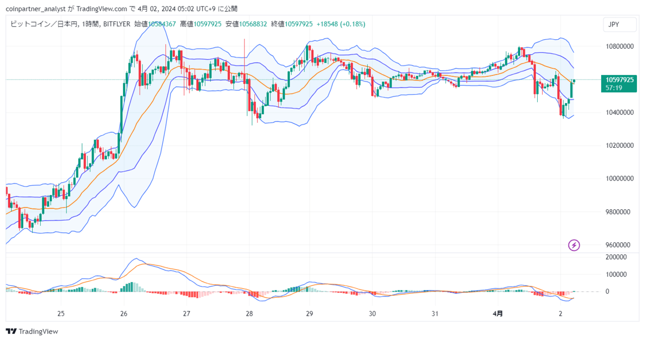Click the 25 date marker on the time axis
The height and width of the screenshot is (341, 645).
(61, 313)
